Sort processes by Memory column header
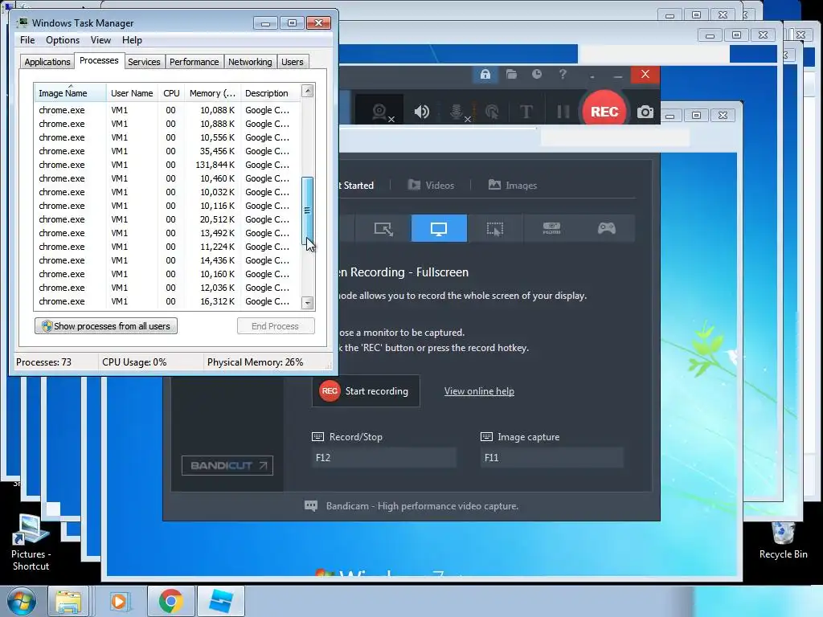The height and width of the screenshot is (617, 823). click(x=212, y=93)
